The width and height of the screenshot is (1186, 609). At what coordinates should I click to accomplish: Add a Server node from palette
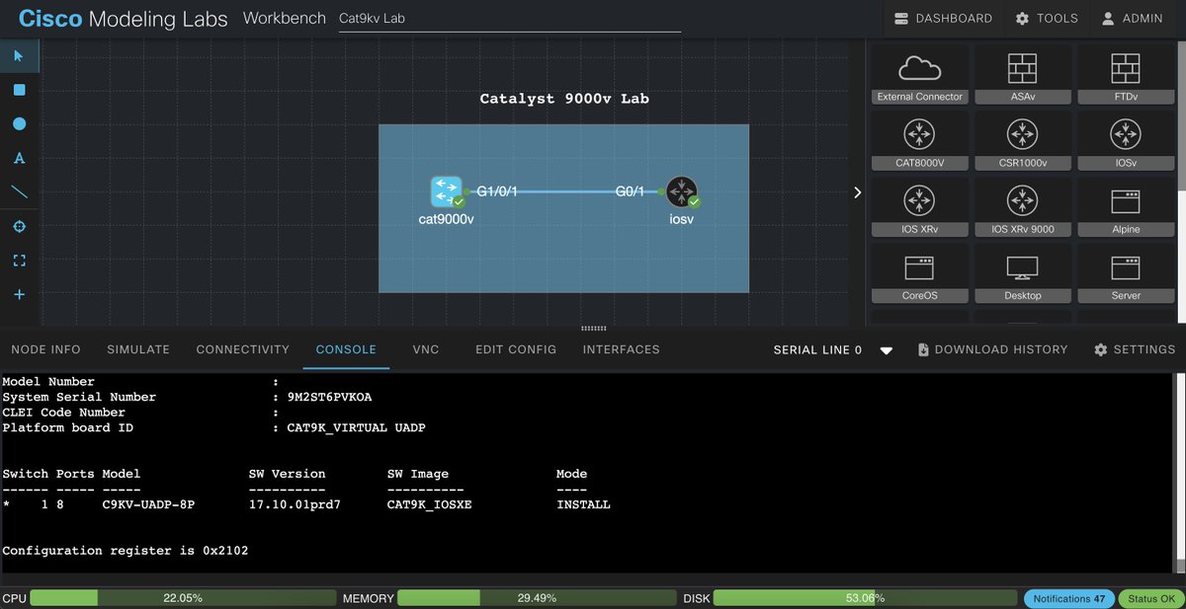[1126, 273]
